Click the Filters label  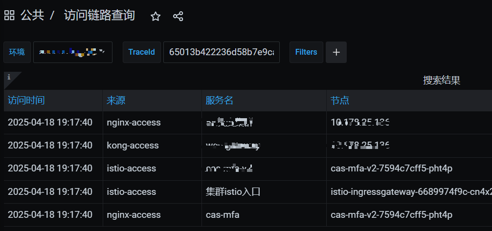pyautogui.click(x=306, y=52)
